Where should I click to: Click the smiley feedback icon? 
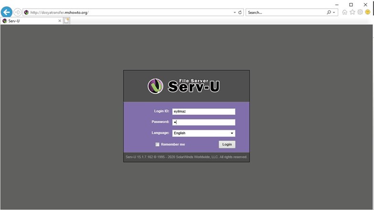coord(368,12)
